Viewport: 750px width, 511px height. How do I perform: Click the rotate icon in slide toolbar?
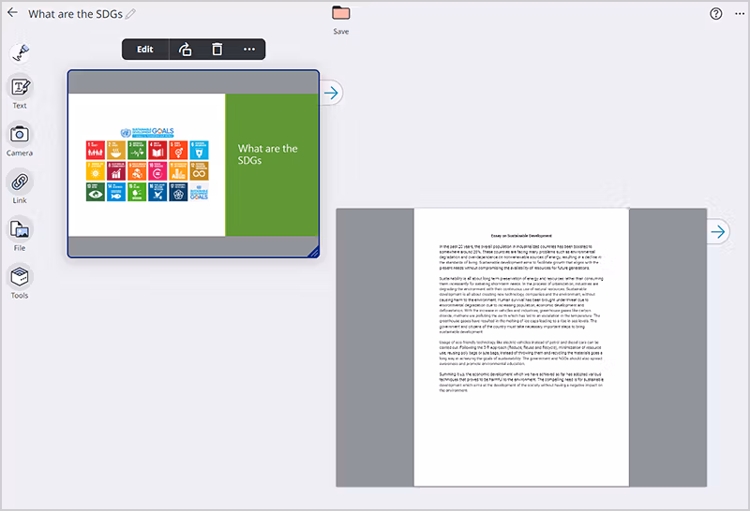(x=186, y=50)
